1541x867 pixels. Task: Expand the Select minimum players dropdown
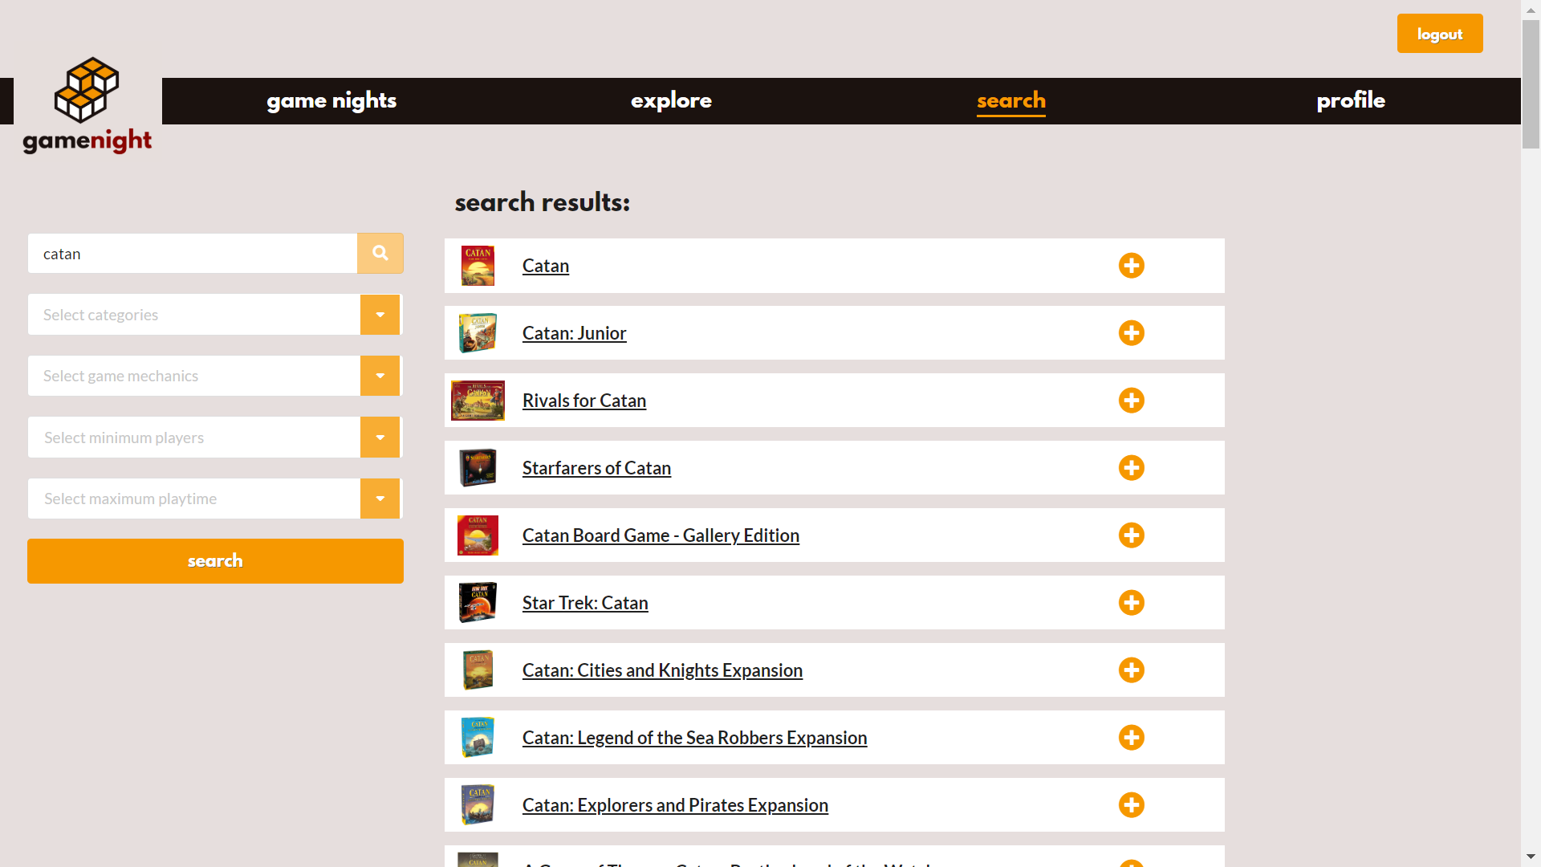point(380,438)
